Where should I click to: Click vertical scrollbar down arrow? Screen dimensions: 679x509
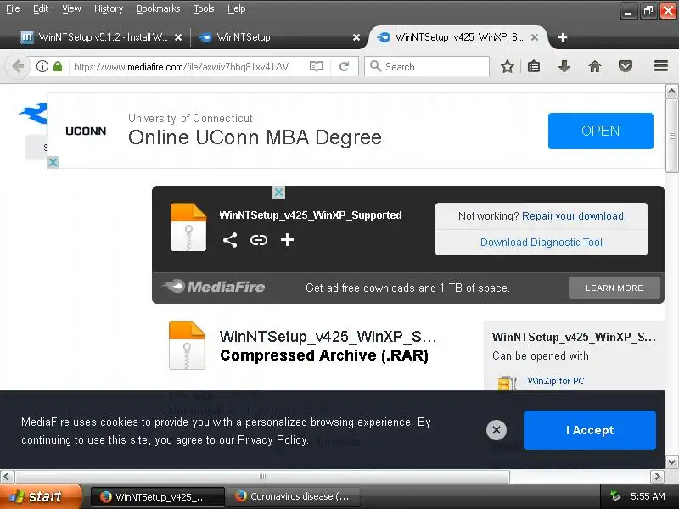point(671,461)
